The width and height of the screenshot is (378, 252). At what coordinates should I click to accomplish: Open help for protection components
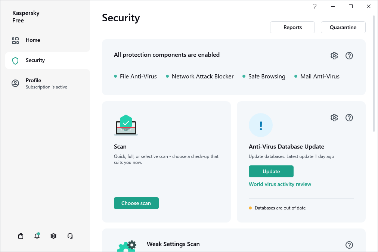click(x=349, y=56)
